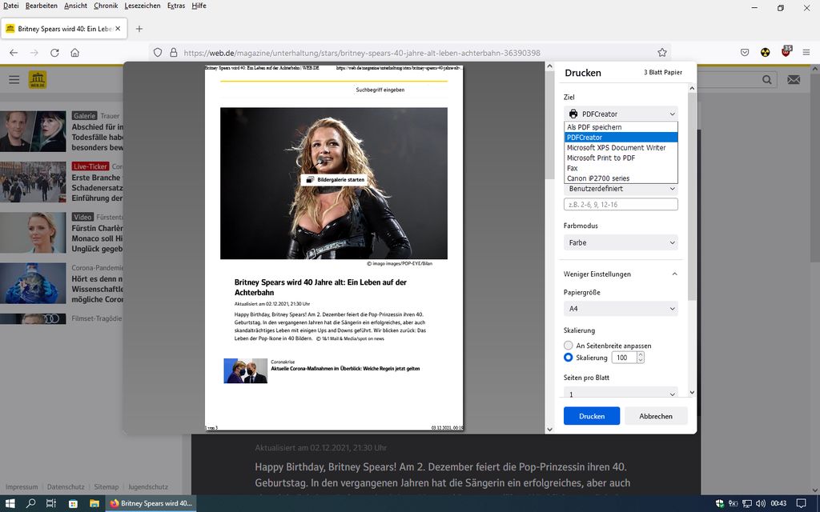This screenshot has width=820, height=512.
Task: Bookmark this page with star icon
Action: click(x=662, y=53)
